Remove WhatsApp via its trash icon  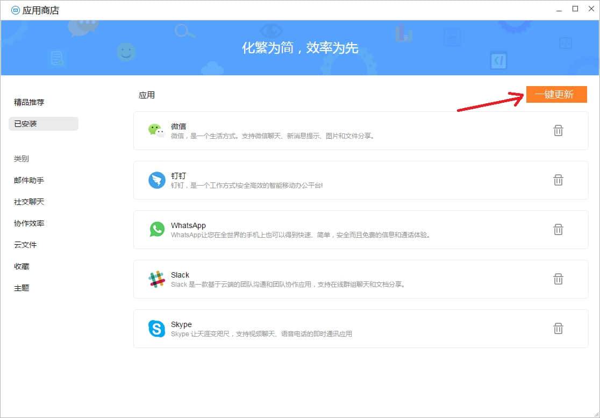click(558, 230)
